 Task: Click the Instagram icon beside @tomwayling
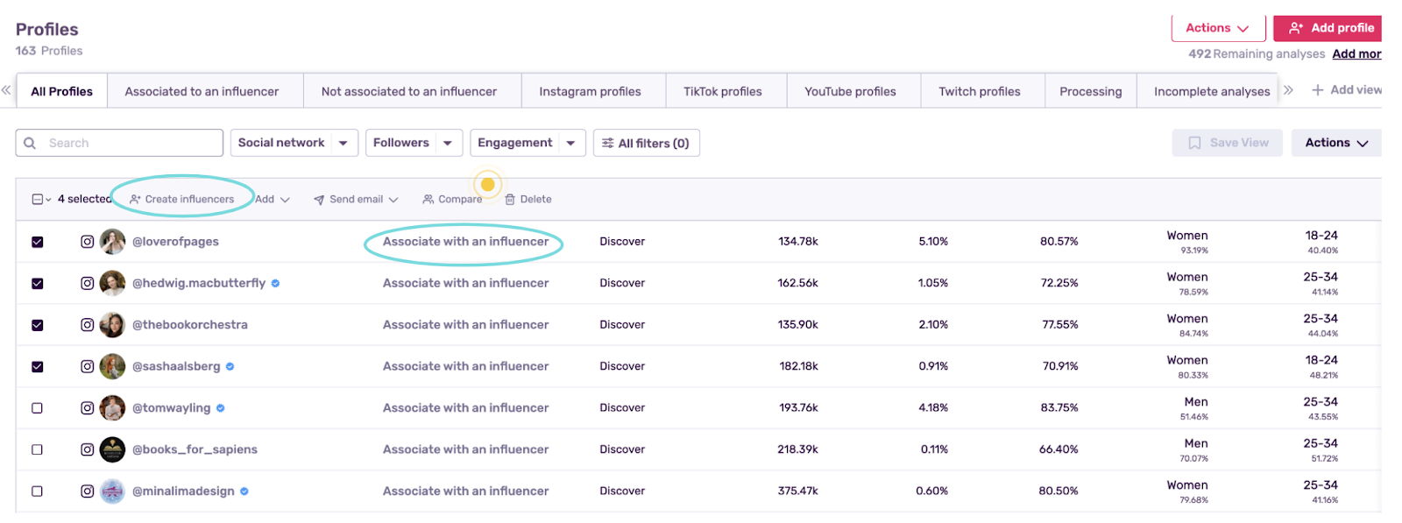(x=88, y=408)
